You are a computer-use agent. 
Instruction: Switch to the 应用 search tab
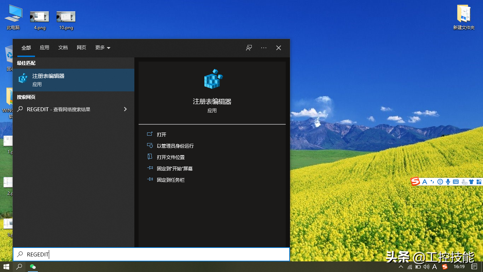(x=45, y=47)
